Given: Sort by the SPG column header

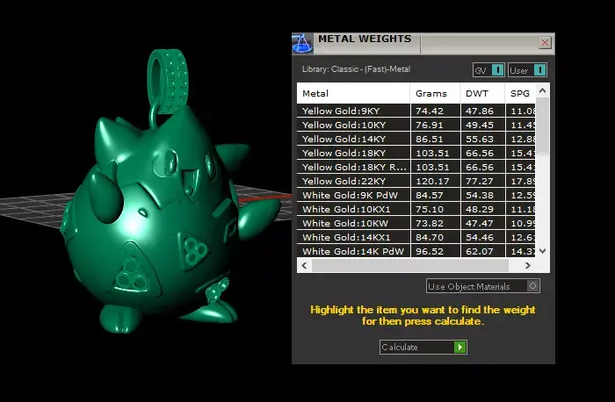Looking at the screenshot, I should point(520,93).
